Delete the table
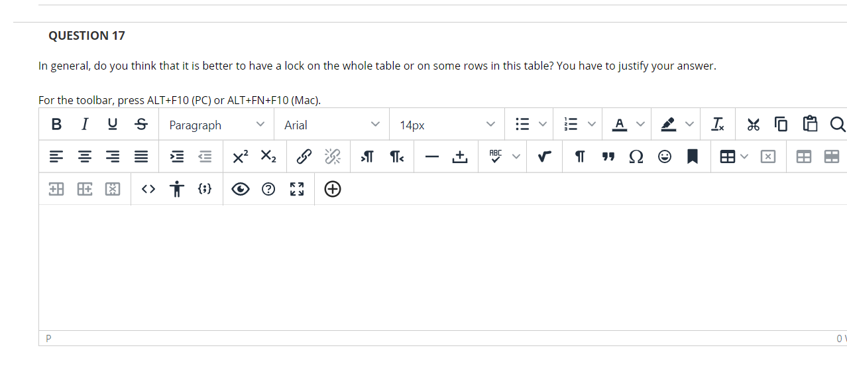The image size is (847, 368). point(767,157)
